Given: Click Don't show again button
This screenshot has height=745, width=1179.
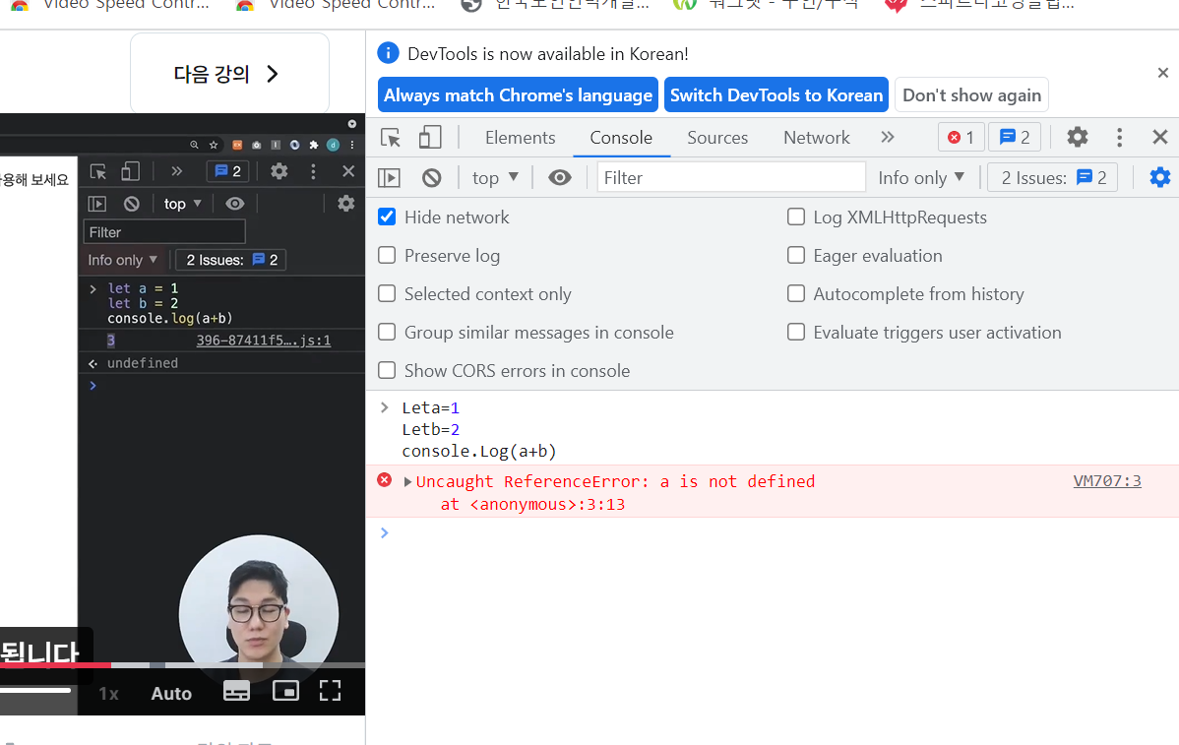Looking at the screenshot, I should click(971, 94).
